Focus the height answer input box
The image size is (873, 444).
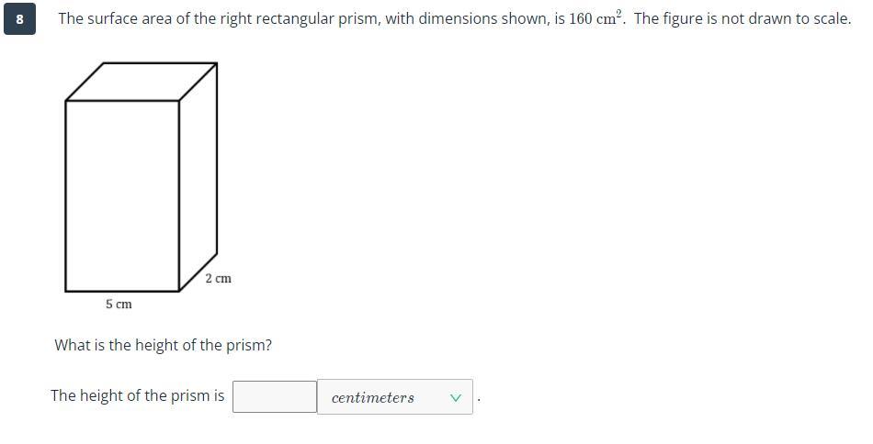coord(275,397)
